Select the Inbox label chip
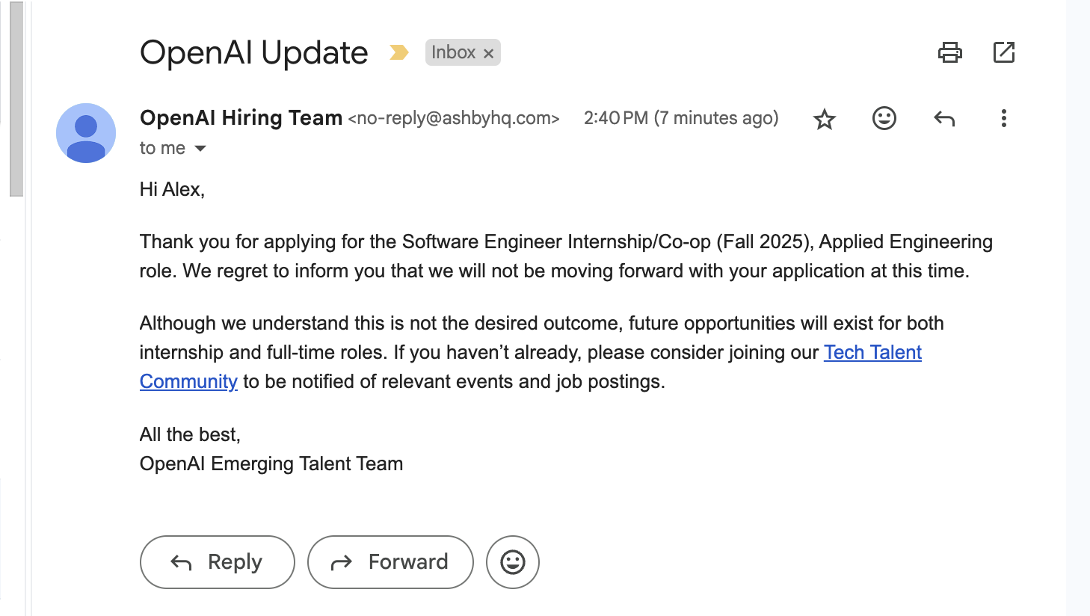 point(452,52)
